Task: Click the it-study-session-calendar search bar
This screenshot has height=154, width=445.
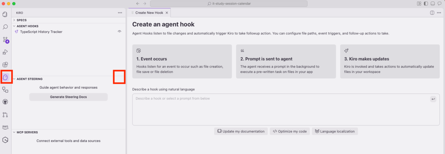Action: 229,3
